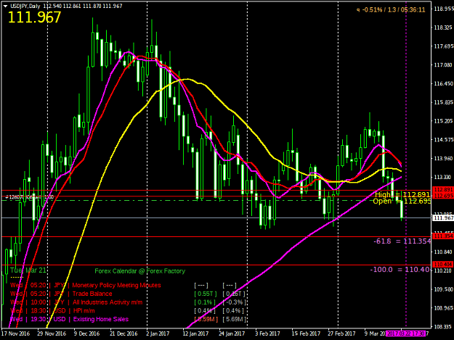
Task: Click the 29 Nov 2016 date label
Action: 52,333
